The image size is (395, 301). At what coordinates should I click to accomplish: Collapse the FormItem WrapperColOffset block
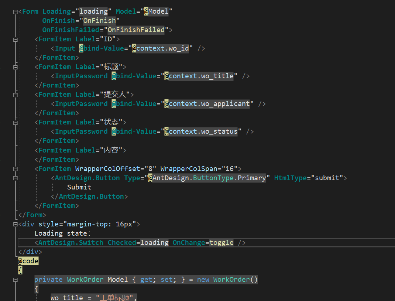[x=16, y=169]
